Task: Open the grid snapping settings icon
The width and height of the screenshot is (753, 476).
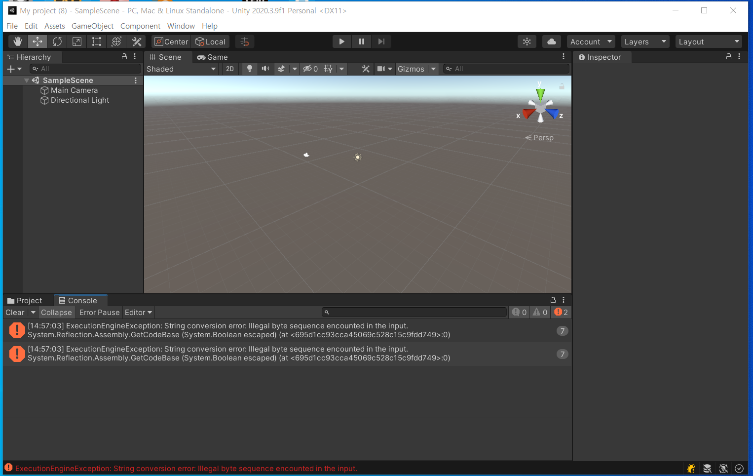Action: pyautogui.click(x=244, y=41)
